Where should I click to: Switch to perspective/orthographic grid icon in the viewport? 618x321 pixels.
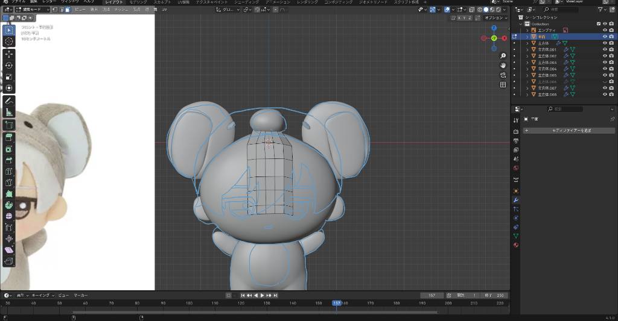[503, 85]
